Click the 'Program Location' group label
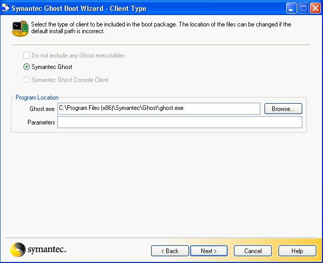The height and width of the screenshot is (263, 323). point(37,98)
